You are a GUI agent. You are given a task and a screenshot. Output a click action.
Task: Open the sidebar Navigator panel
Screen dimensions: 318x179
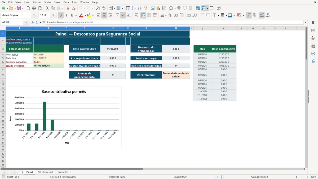(313, 54)
